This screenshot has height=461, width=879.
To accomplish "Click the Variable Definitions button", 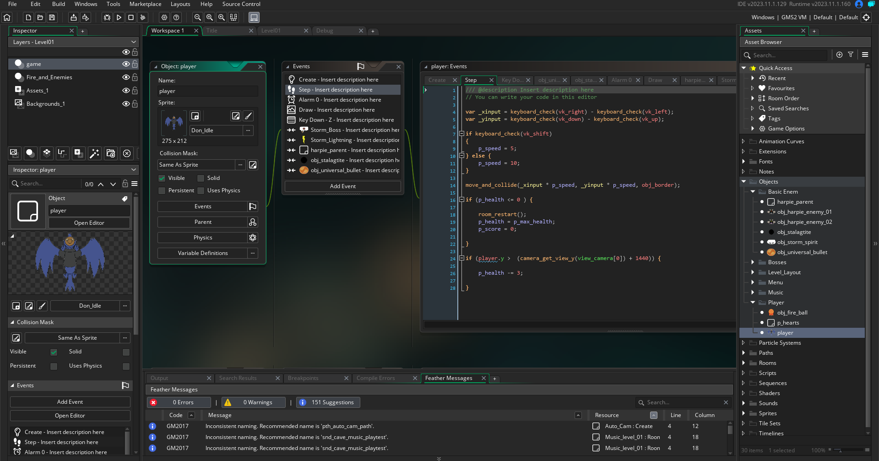I will (x=202, y=253).
